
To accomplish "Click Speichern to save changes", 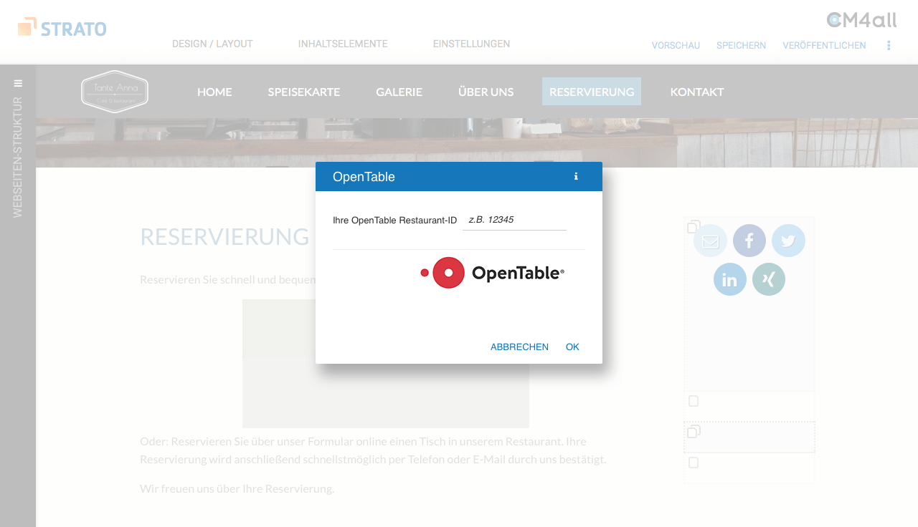I will pyautogui.click(x=741, y=45).
